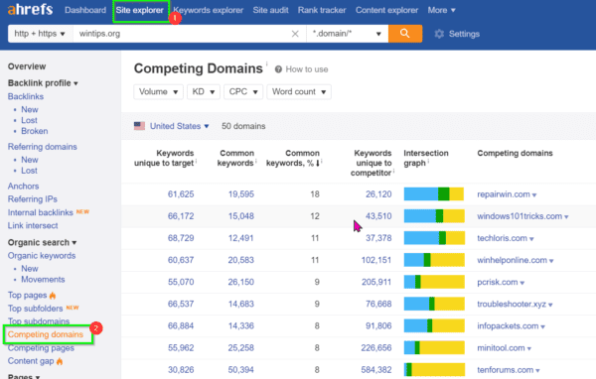Select the Site explorer tab

click(x=140, y=10)
